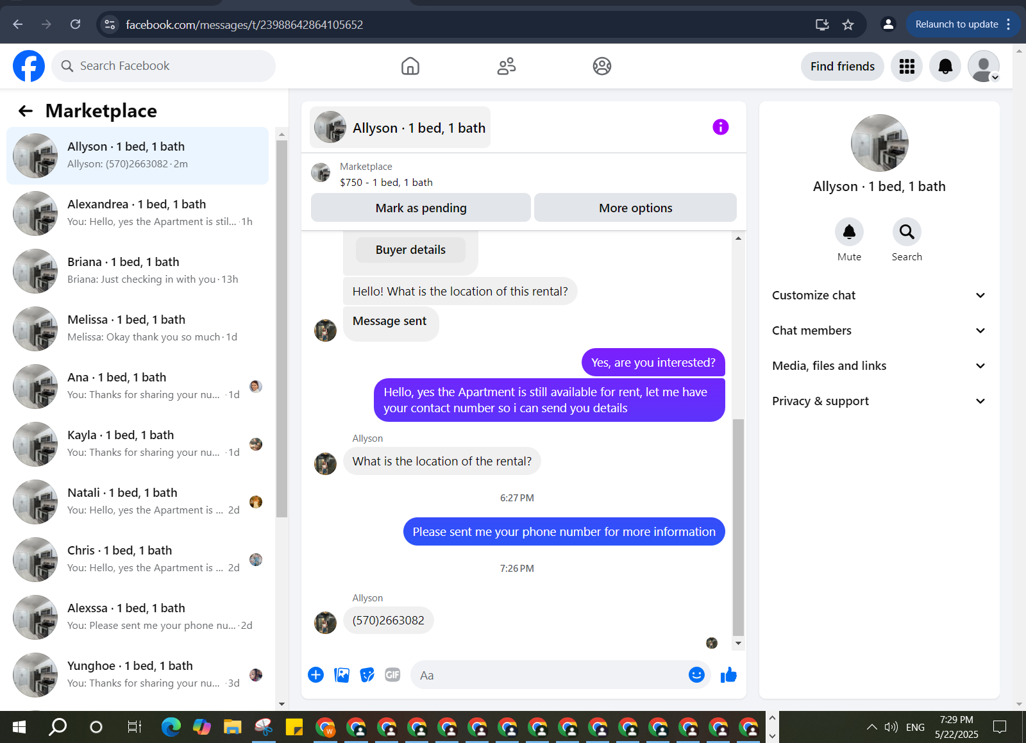Open the taskbar clock showing 7:29 PM
Viewport: 1026px width, 743px height.
956,727
